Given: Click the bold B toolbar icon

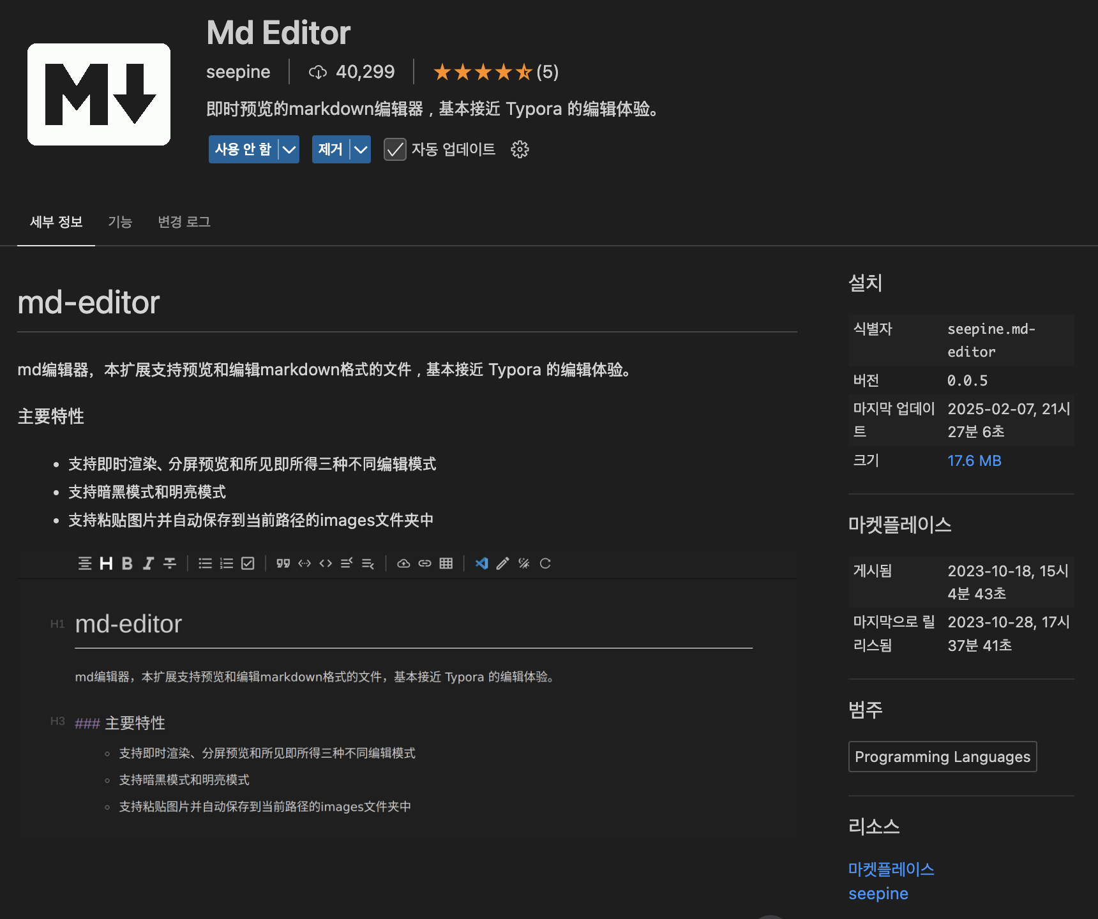Looking at the screenshot, I should pyautogui.click(x=127, y=564).
